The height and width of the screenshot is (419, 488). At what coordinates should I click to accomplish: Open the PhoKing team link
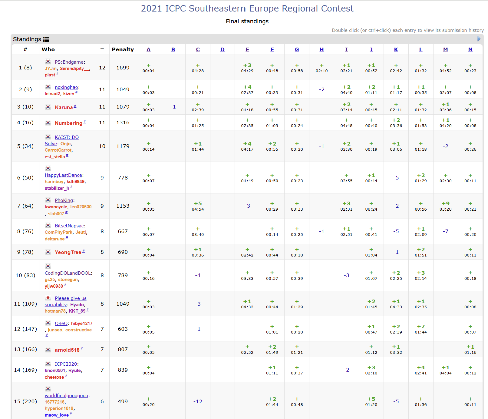pos(64,200)
